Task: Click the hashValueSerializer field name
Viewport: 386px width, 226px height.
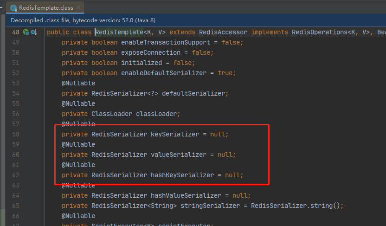Action: pos(186,196)
